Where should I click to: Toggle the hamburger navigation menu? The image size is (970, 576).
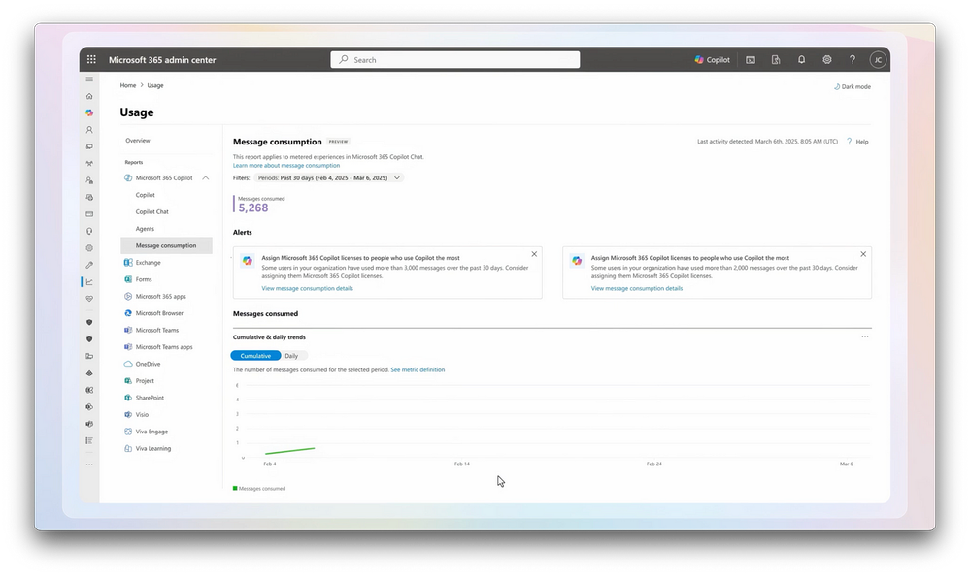pos(89,80)
